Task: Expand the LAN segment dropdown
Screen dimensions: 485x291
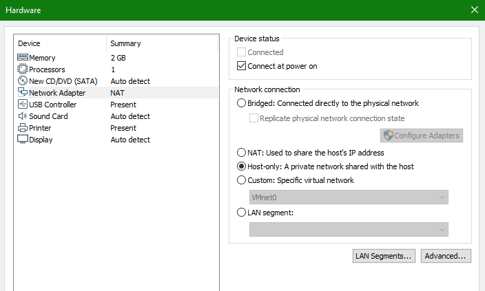Action: (349, 230)
